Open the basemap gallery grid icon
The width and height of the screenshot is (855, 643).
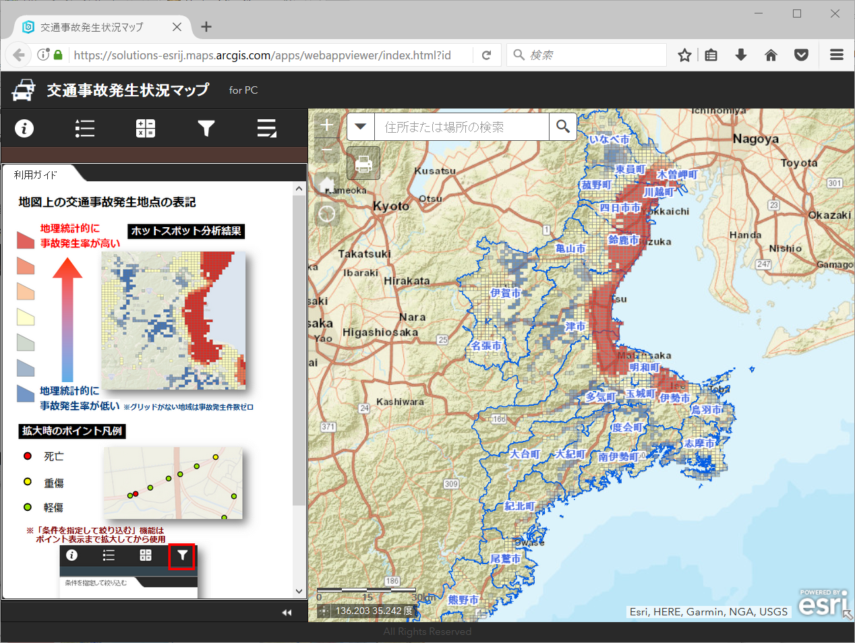pyautogui.click(x=146, y=128)
